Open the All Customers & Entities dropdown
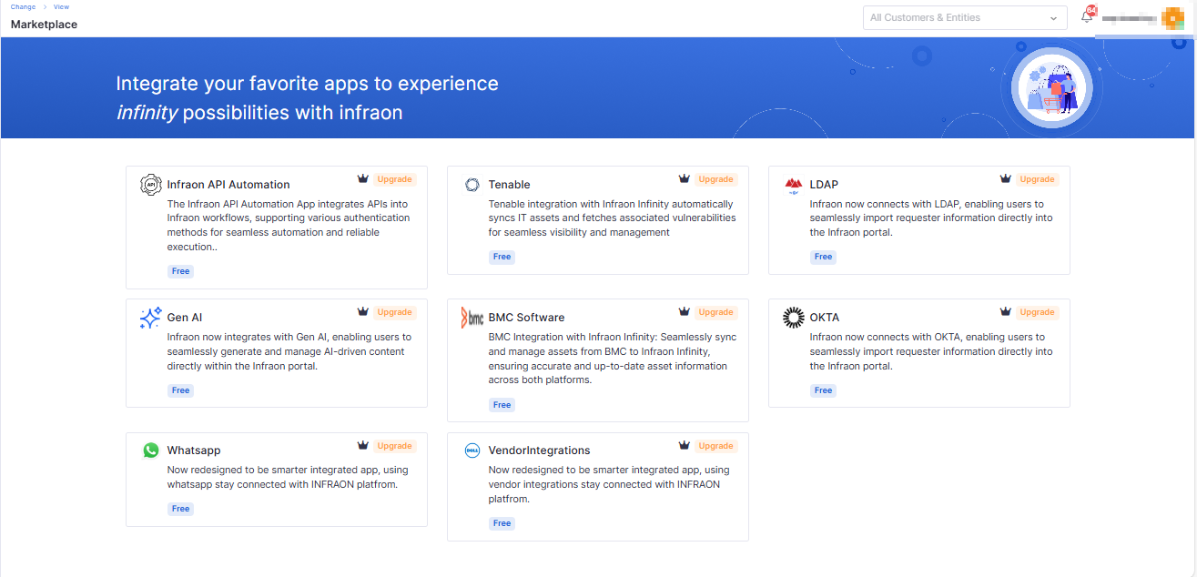The image size is (1197, 577). point(964,17)
